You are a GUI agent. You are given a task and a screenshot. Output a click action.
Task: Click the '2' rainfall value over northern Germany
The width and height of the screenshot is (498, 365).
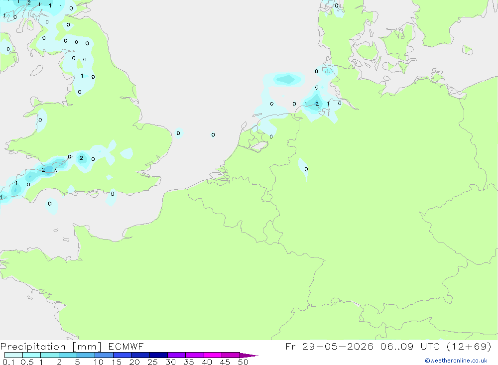click(x=317, y=104)
